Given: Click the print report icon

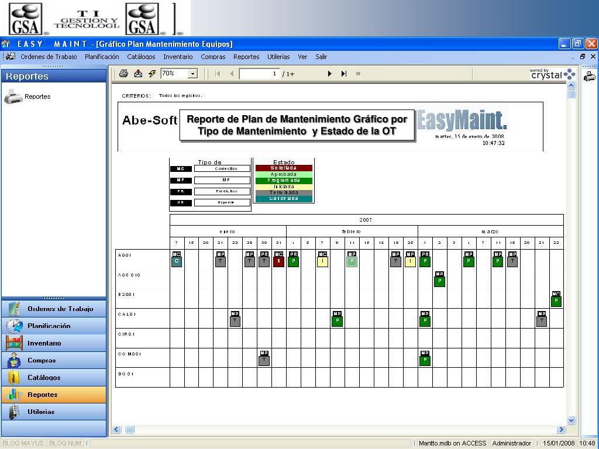Looking at the screenshot, I should 123,74.
